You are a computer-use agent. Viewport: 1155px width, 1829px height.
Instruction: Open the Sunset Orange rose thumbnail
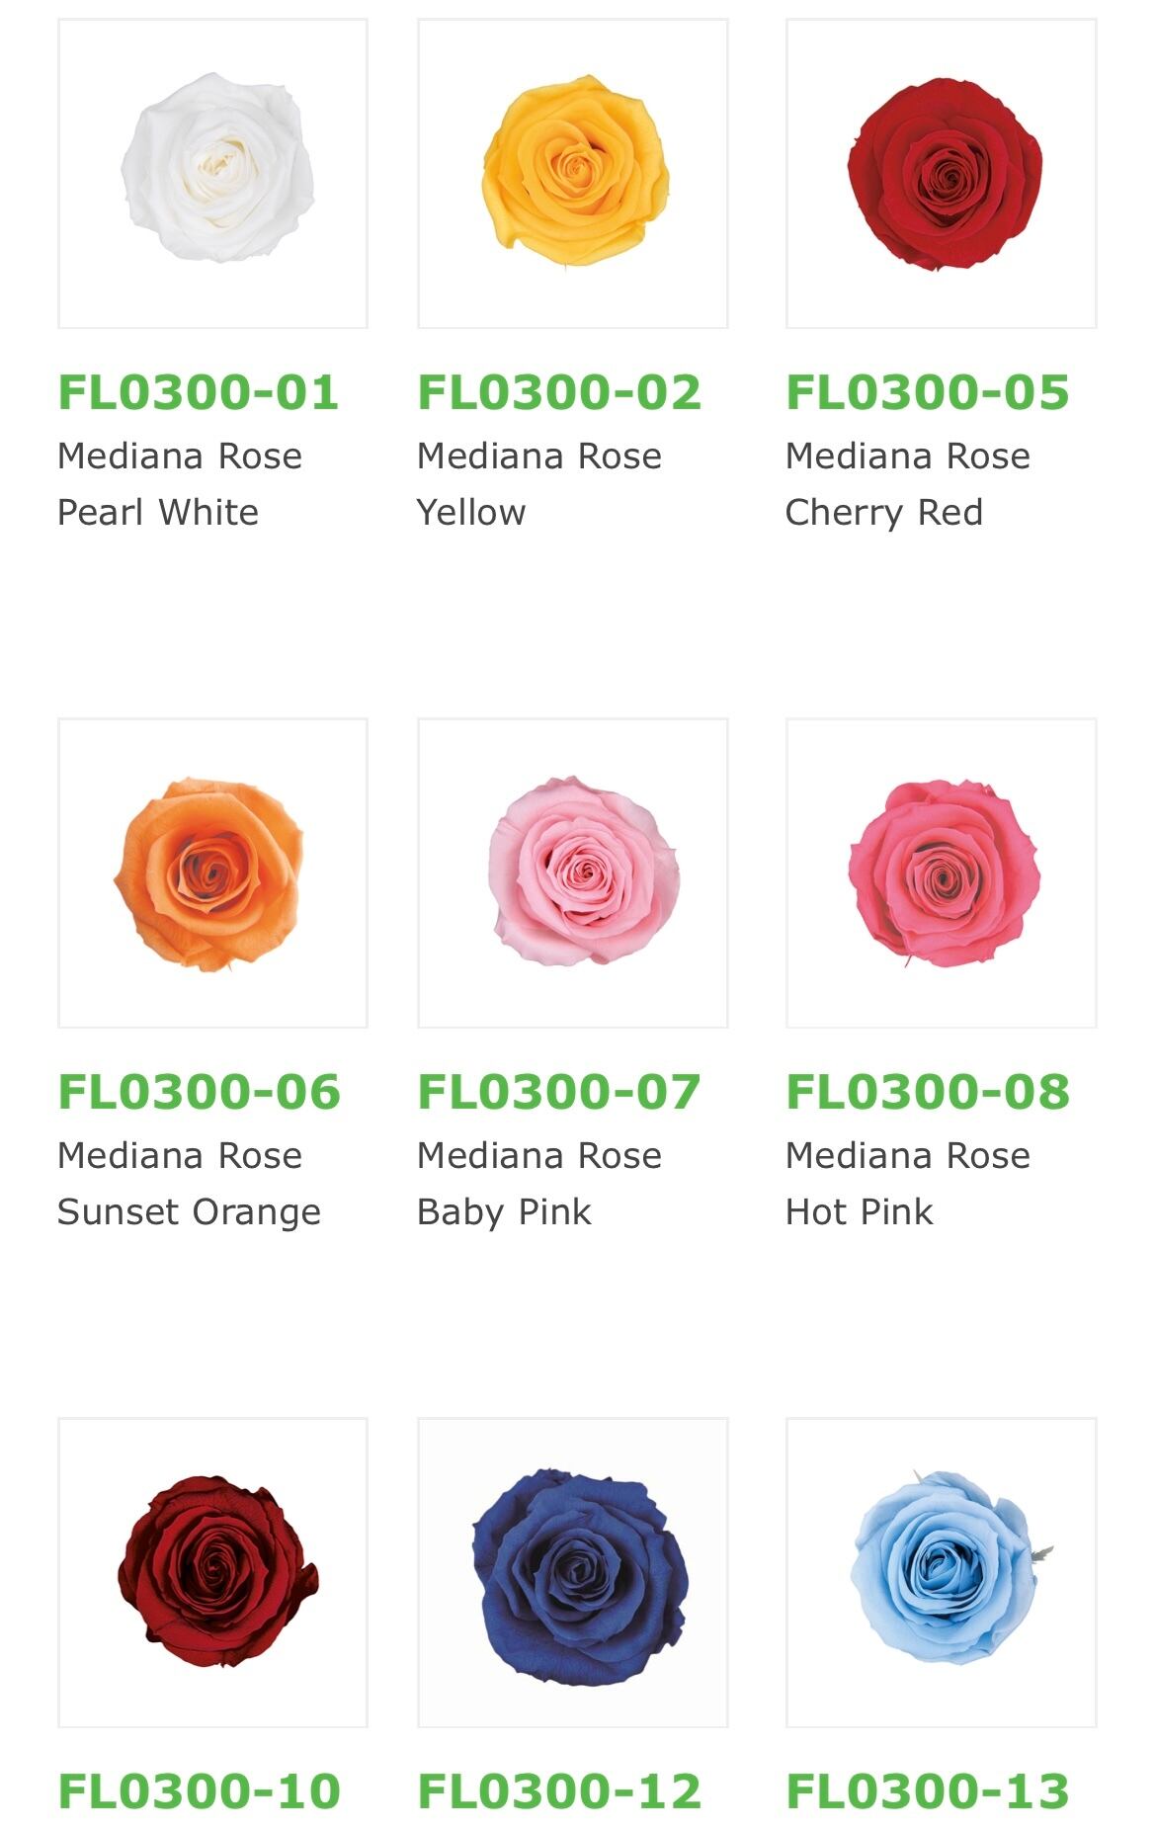[x=212, y=873]
